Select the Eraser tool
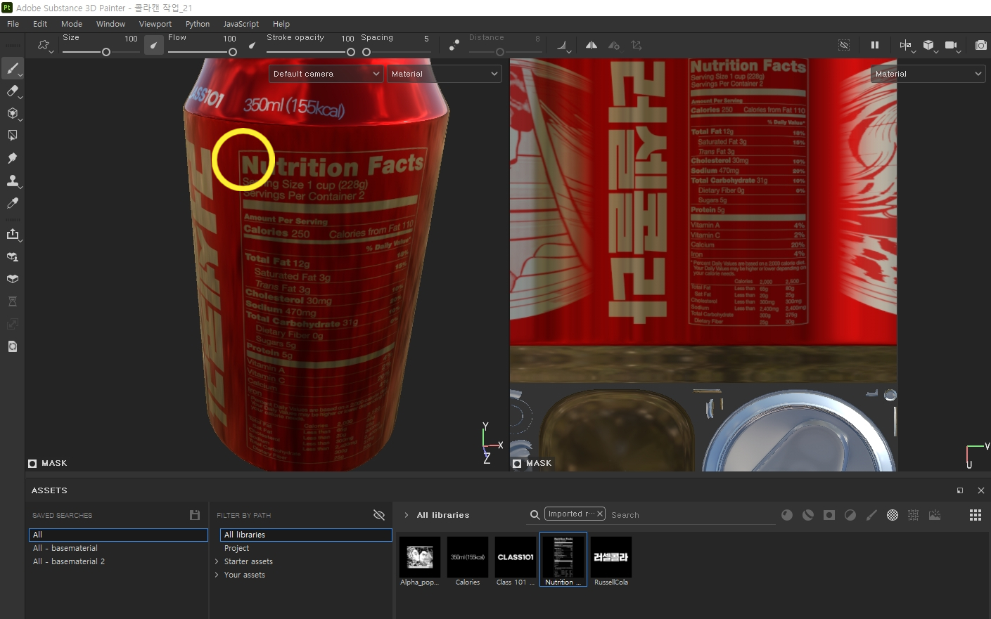The width and height of the screenshot is (991, 619). 12,91
